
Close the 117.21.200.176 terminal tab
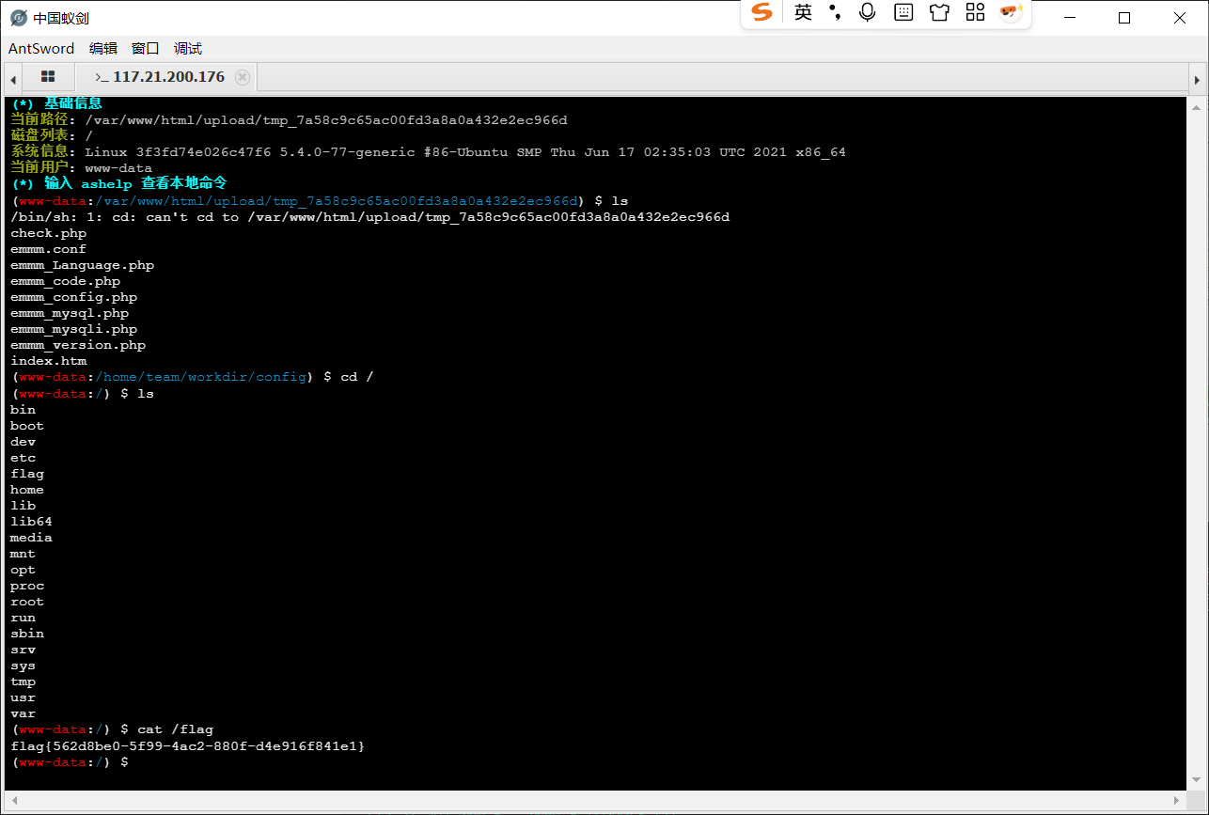point(243,77)
